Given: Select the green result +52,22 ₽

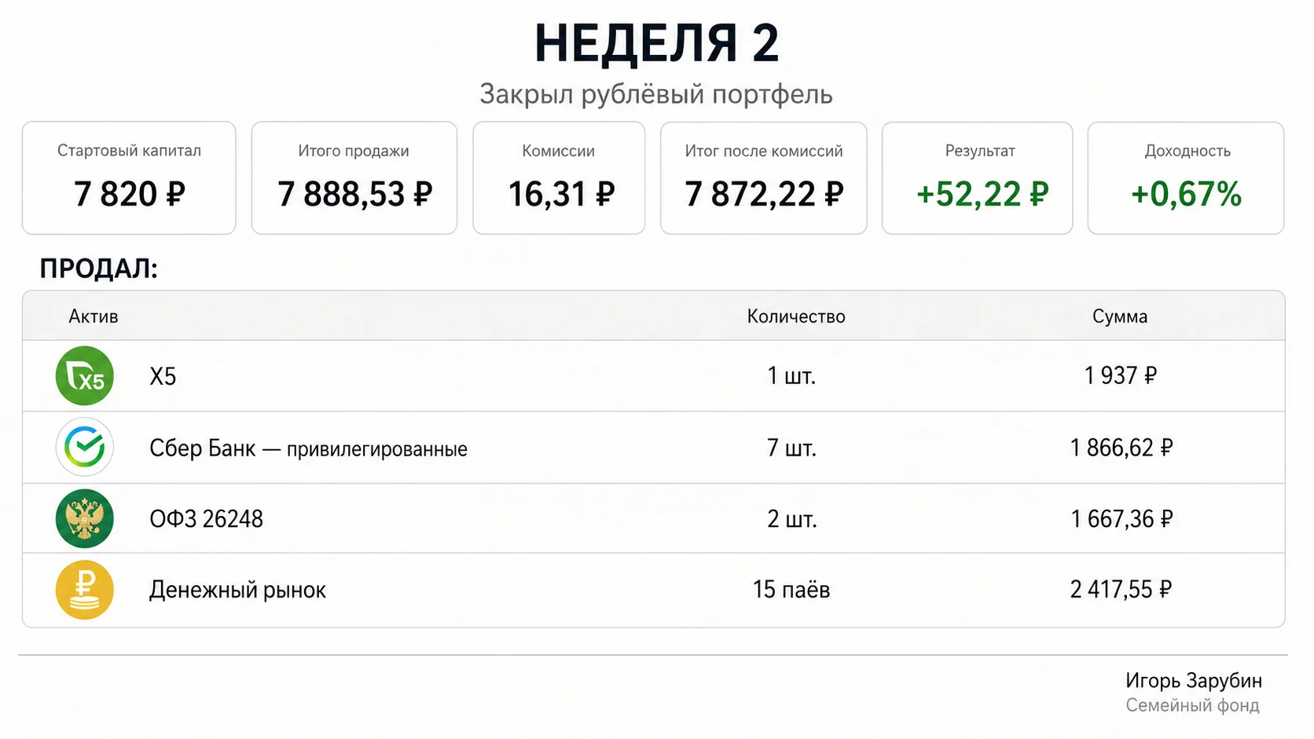Looking at the screenshot, I should [x=982, y=194].
